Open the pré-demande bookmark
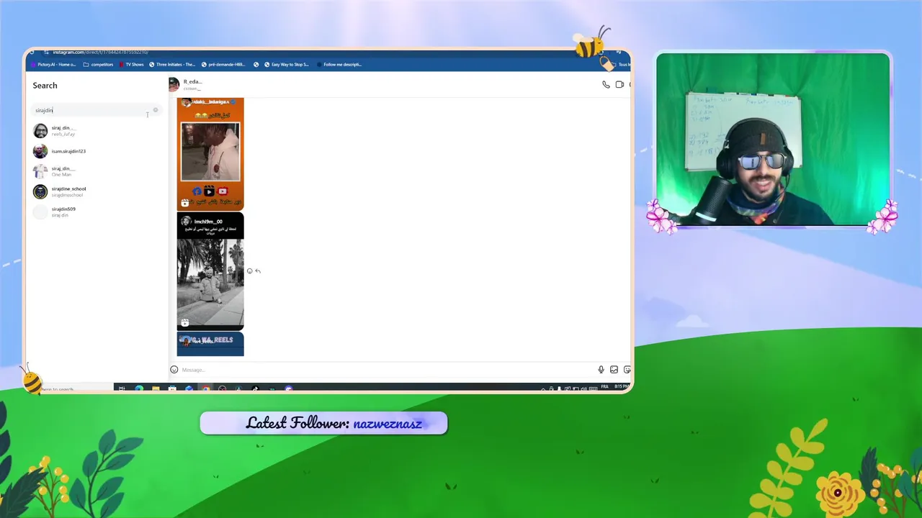The image size is (922, 518). point(223,64)
